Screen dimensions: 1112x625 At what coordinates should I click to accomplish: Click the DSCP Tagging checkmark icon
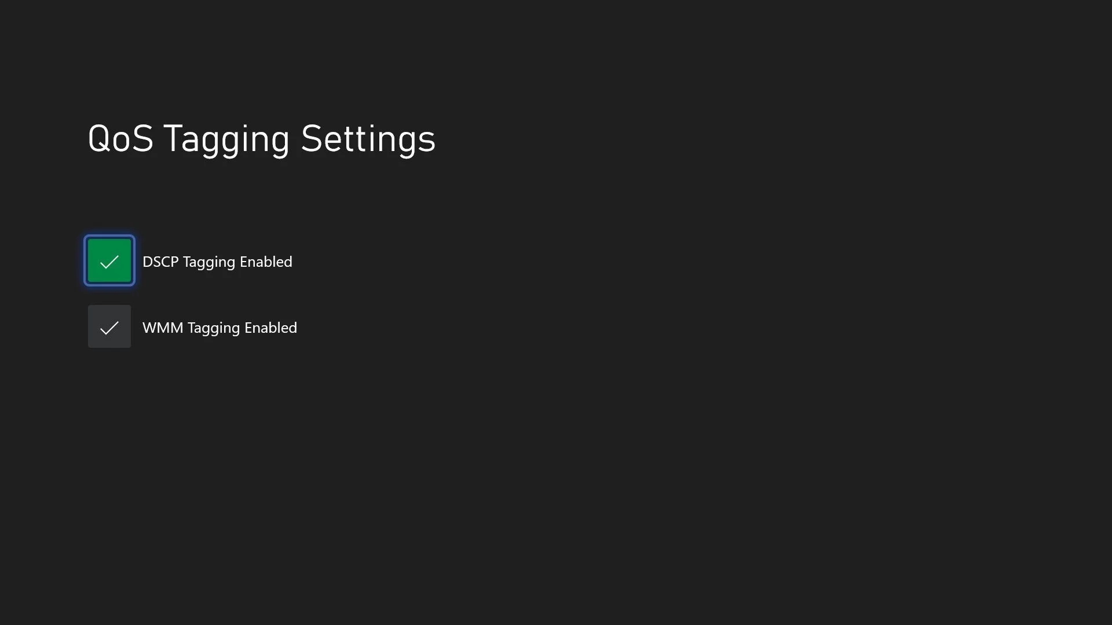click(109, 261)
